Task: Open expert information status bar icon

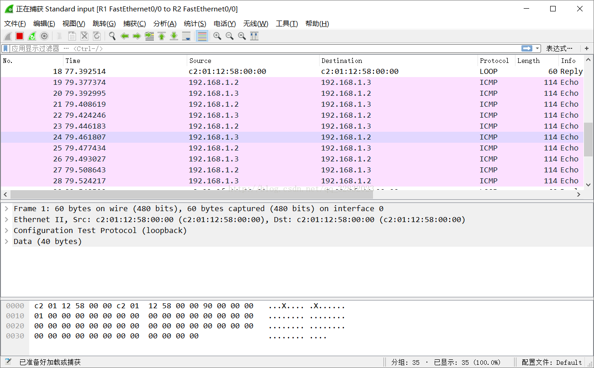Action: (8, 362)
